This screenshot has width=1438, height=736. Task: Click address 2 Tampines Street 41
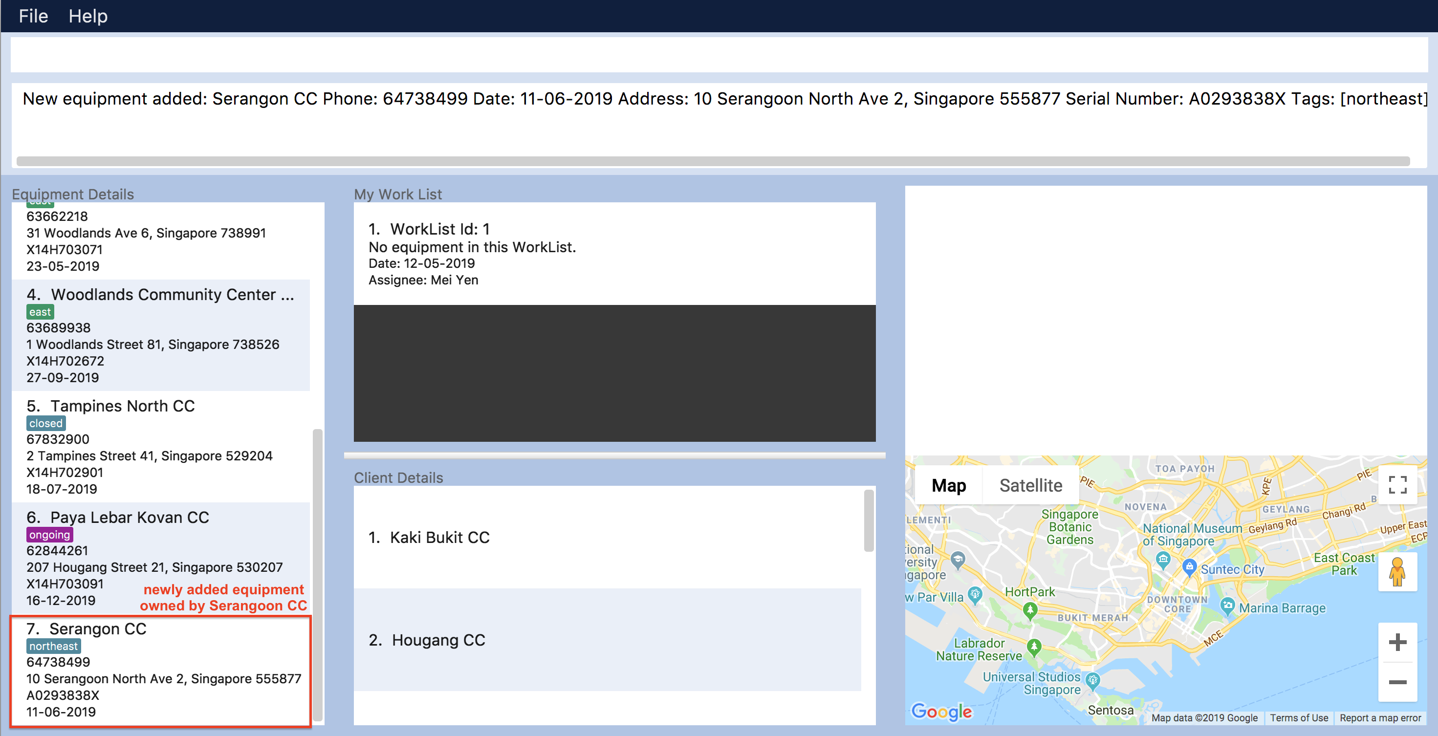coord(150,456)
